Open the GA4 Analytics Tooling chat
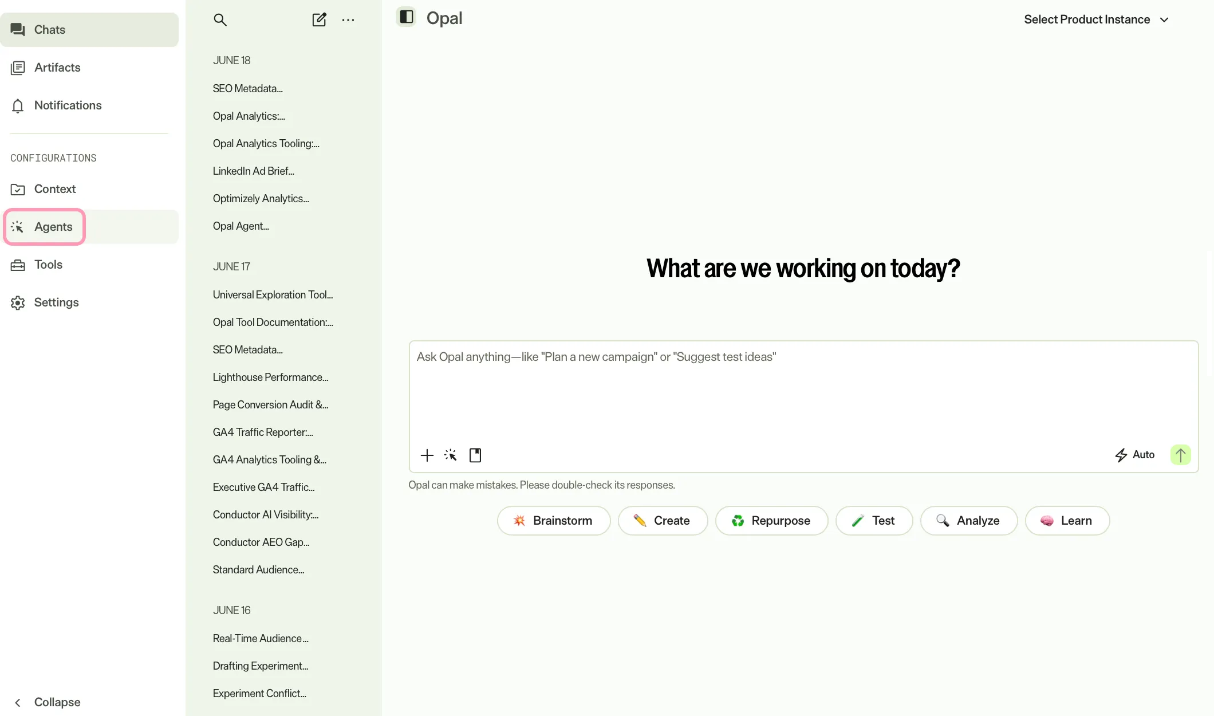The width and height of the screenshot is (1214, 716). coord(270,460)
